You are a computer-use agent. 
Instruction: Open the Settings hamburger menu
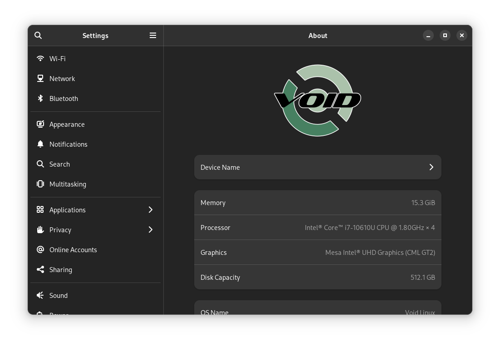pyautogui.click(x=153, y=35)
